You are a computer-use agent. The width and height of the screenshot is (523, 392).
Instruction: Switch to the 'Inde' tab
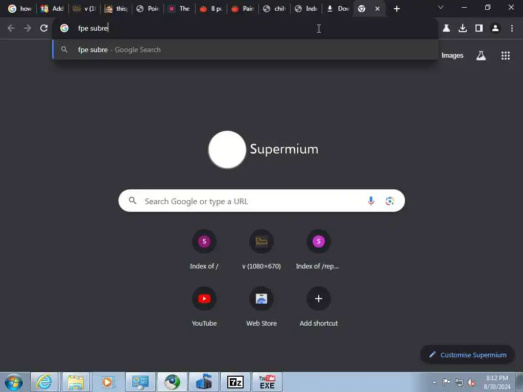(x=306, y=9)
